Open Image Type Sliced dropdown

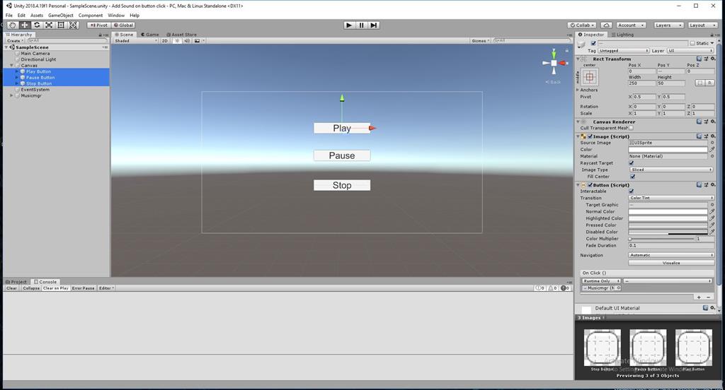coord(671,170)
